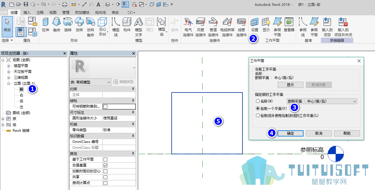
Task: Choose the 融合 blend tool
Action: point(56,24)
